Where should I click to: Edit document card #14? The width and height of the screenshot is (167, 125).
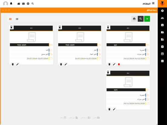point(114,109)
